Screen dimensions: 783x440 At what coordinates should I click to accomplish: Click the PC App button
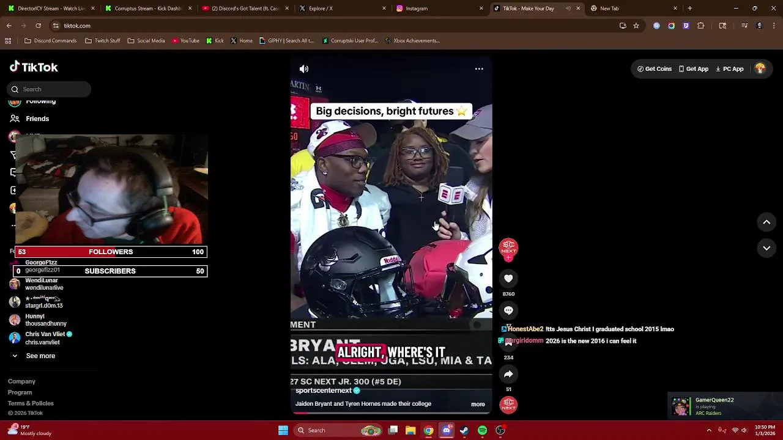click(729, 69)
